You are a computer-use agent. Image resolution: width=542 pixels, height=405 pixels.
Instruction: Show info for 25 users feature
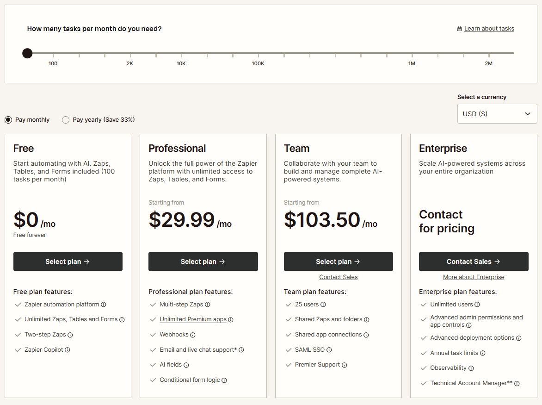(x=323, y=305)
